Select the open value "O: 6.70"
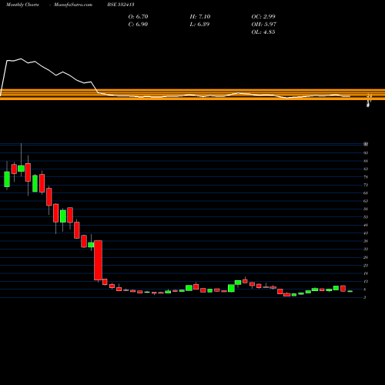385x385 pixels. click(x=138, y=16)
